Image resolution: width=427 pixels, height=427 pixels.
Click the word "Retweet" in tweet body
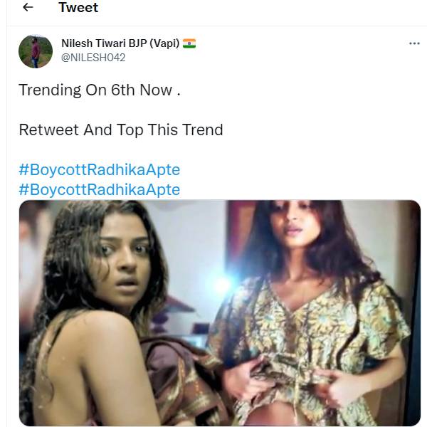[49, 130]
